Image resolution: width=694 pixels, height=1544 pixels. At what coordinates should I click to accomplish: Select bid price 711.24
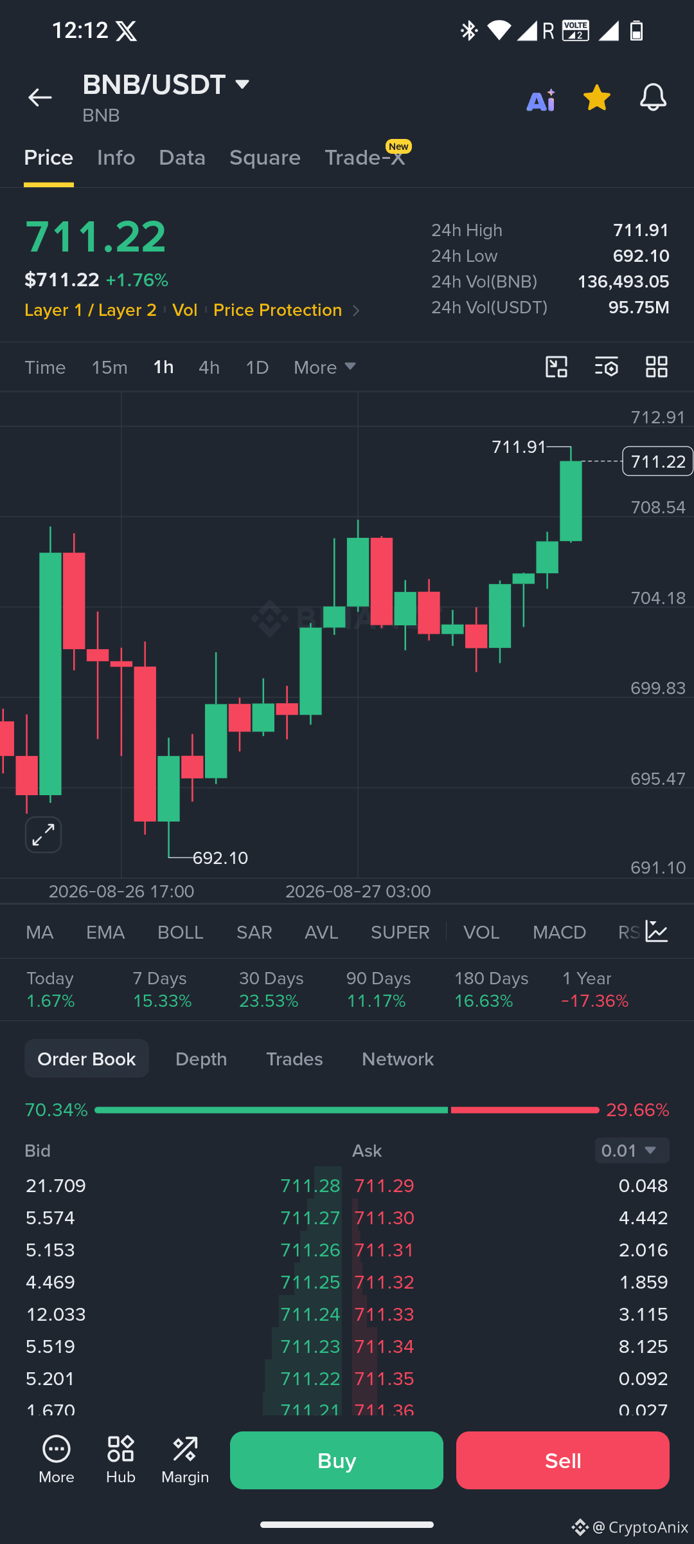310,1314
